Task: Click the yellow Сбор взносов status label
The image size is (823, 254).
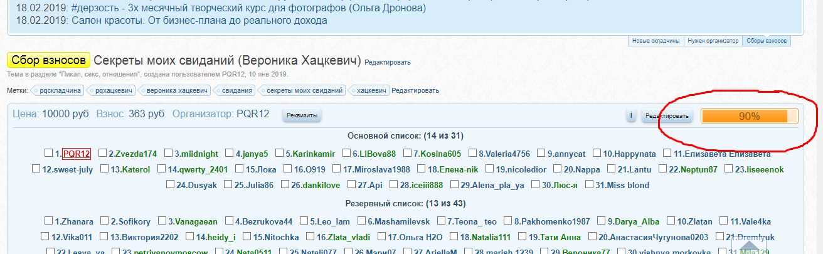Action: 48,60
